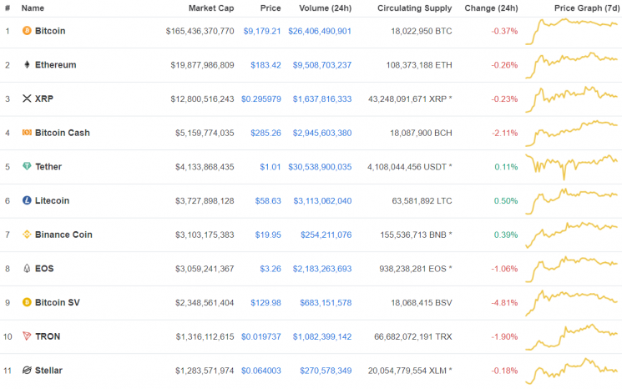Screen dimensions: 622x389
Task: Open the Tether name link
Action: [x=48, y=167]
